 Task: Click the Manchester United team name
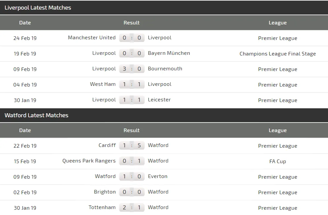pyautogui.click(x=92, y=38)
